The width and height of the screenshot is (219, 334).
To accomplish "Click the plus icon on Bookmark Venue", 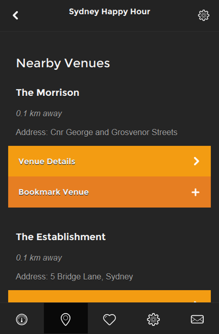I will click(x=195, y=192).
